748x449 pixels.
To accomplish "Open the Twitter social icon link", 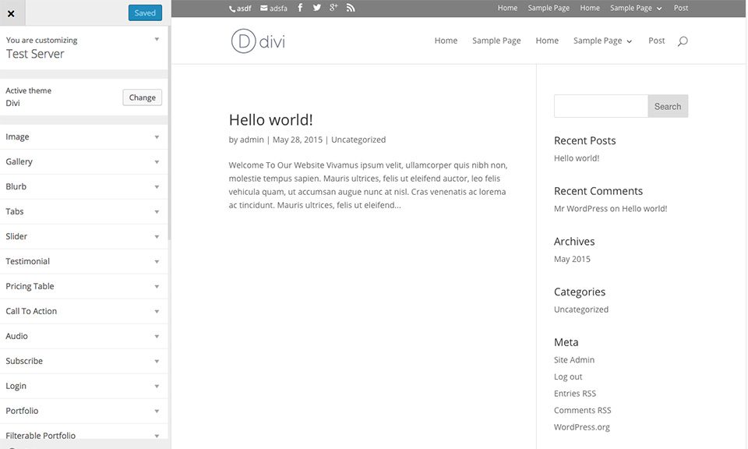I will coord(317,8).
